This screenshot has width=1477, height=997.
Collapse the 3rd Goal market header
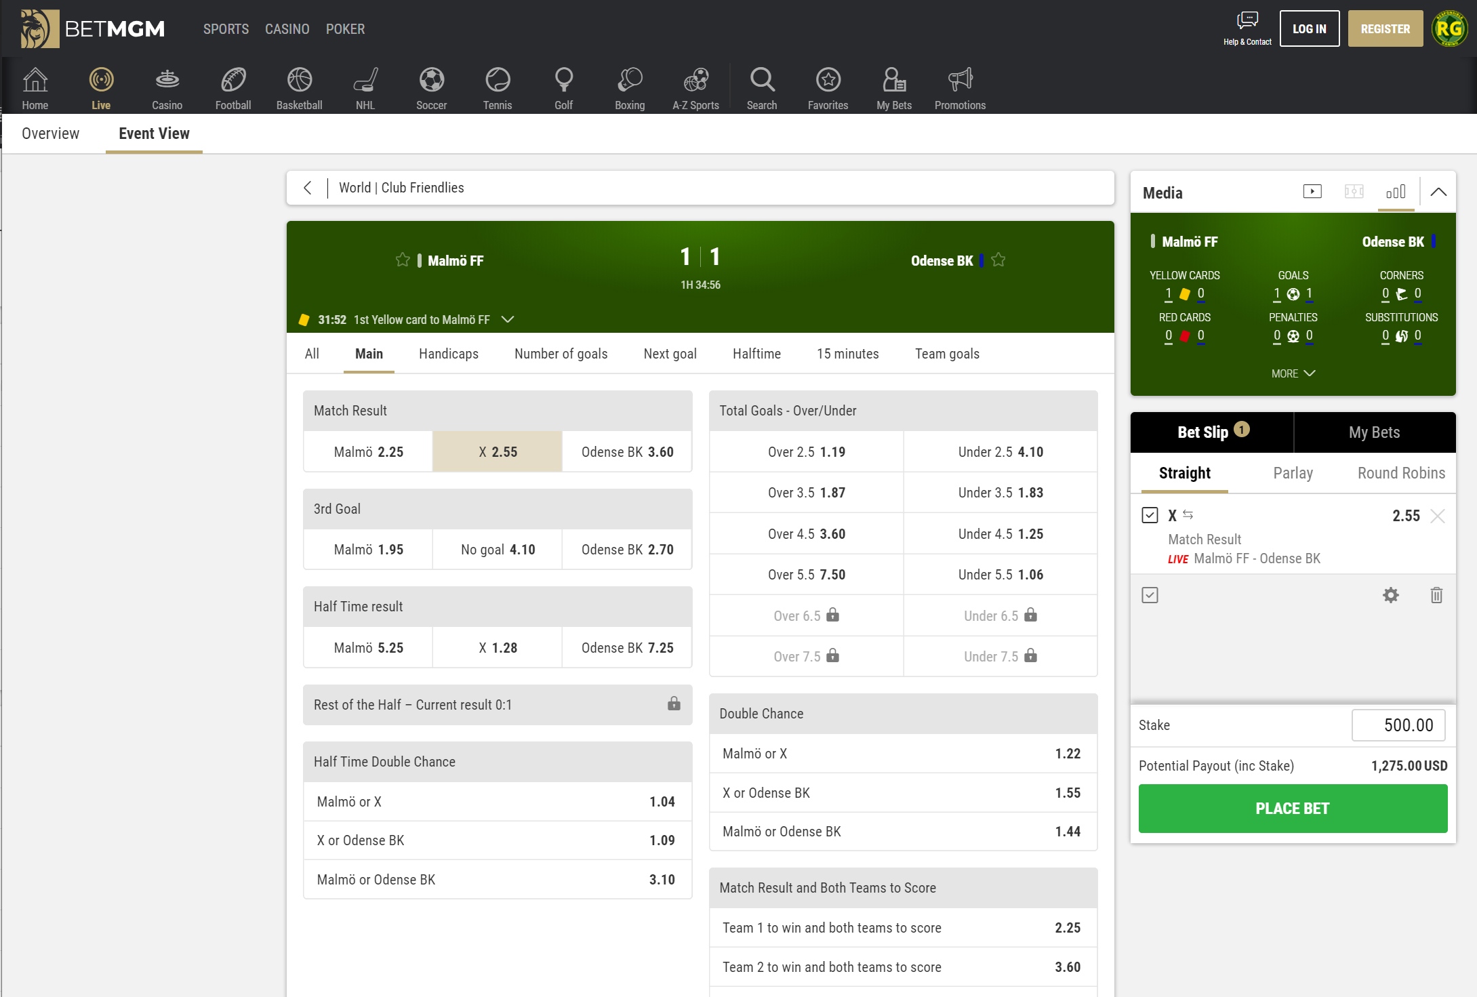pos(498,509)
